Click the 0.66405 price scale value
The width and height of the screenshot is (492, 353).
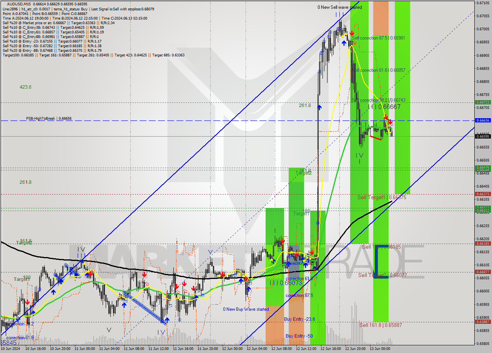pyautogui.click(x=483, y=186)
